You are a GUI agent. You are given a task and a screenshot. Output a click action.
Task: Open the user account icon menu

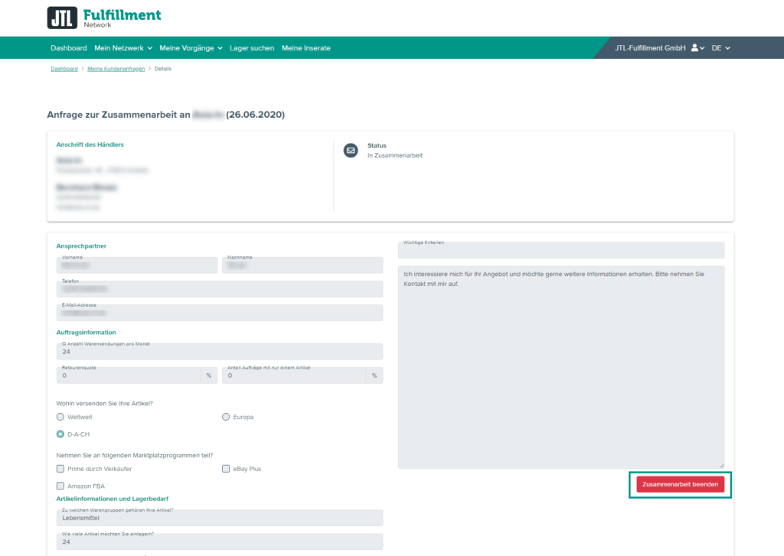(697, 48)
